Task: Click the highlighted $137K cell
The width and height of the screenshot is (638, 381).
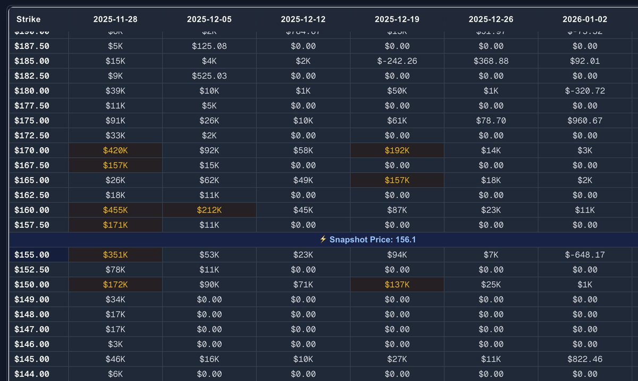Action: click(x=397, y=284)
